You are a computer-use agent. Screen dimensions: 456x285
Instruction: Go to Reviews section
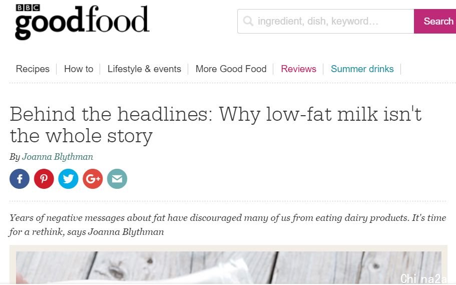pos(298,69)
